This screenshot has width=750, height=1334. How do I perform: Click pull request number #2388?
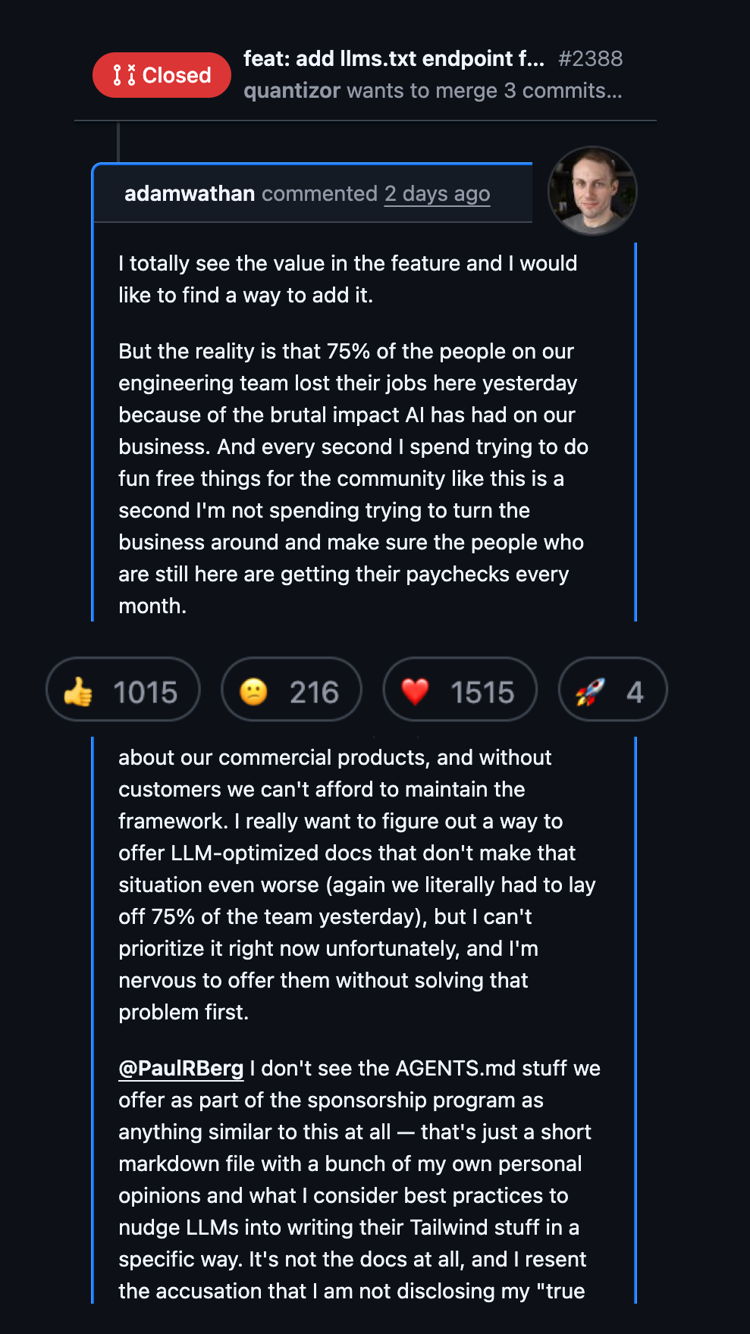(590, 58)
